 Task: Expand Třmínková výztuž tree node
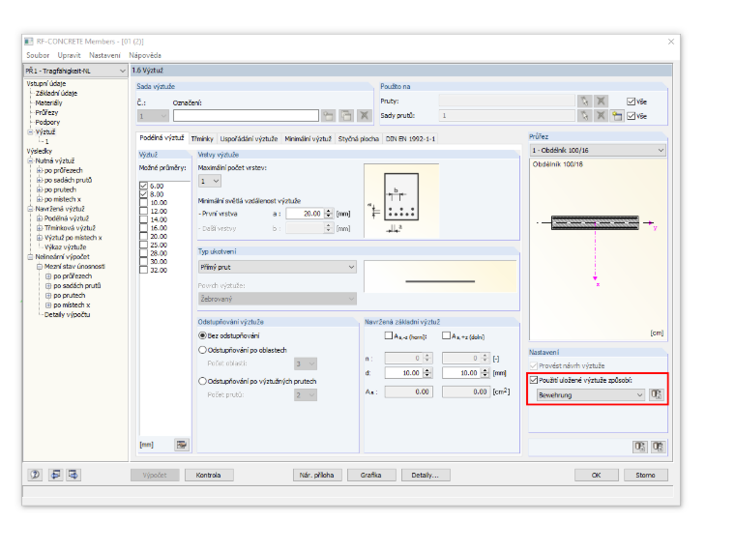pos(40,228)
